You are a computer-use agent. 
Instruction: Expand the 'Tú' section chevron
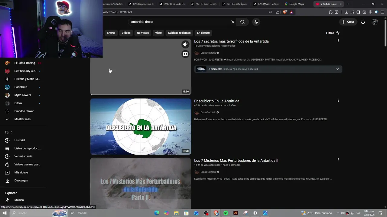[x=12, y=132]
